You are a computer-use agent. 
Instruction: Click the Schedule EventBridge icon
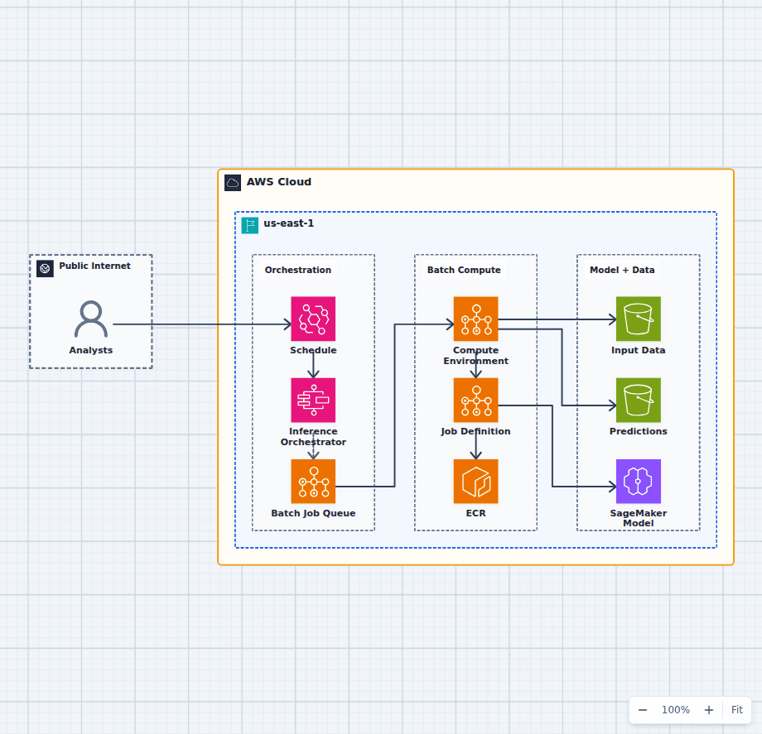[313, 319]
